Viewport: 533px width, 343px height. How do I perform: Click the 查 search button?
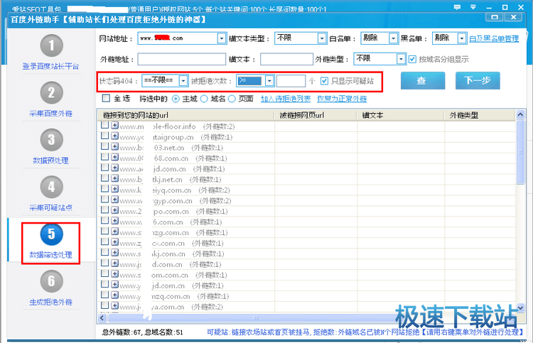[x=423, y=80]
